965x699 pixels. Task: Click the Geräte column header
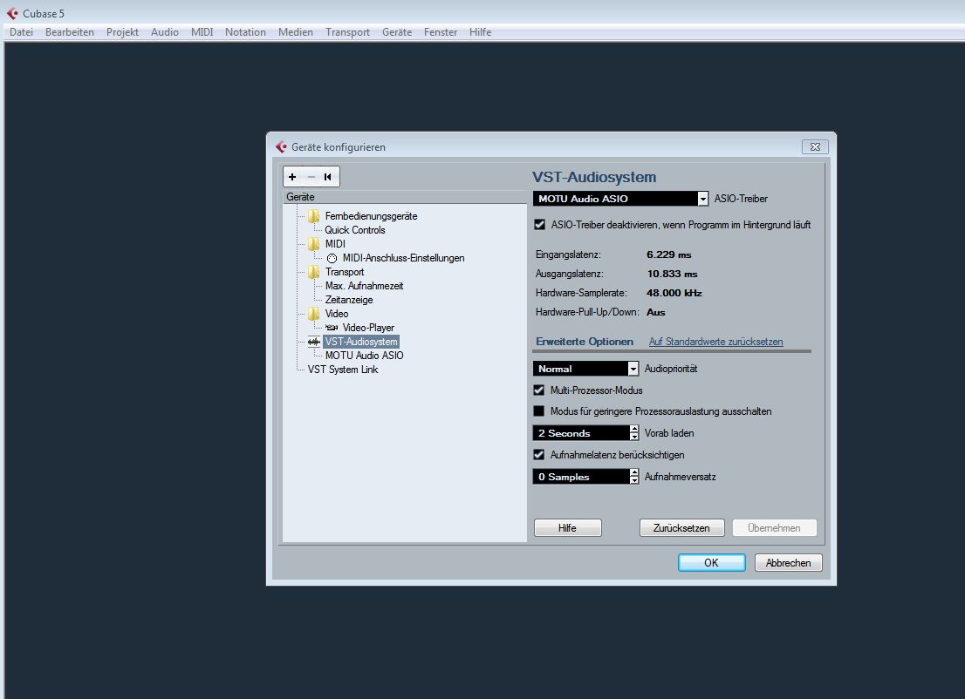click(404, 197)
